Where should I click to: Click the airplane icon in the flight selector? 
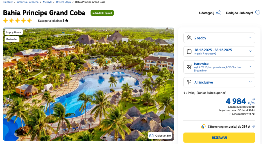[189, 67]
